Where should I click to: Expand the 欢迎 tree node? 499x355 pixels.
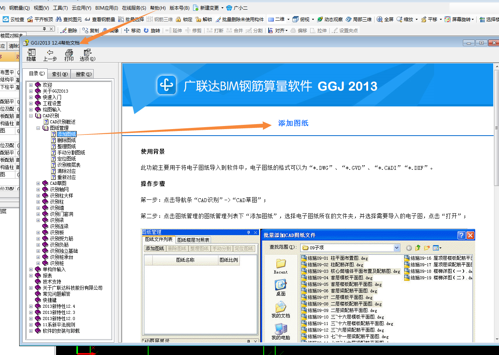(31, 85)
